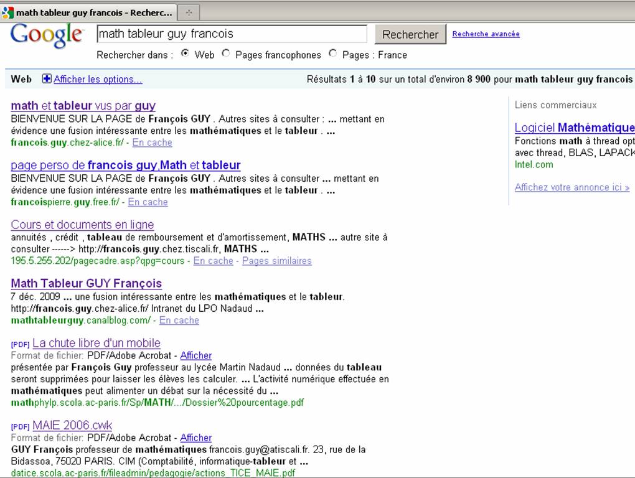Click the mathphylp.scola.ac-paris.fr PDF URL text
This screenshot has height=478, width=635.
pos(157,403)
